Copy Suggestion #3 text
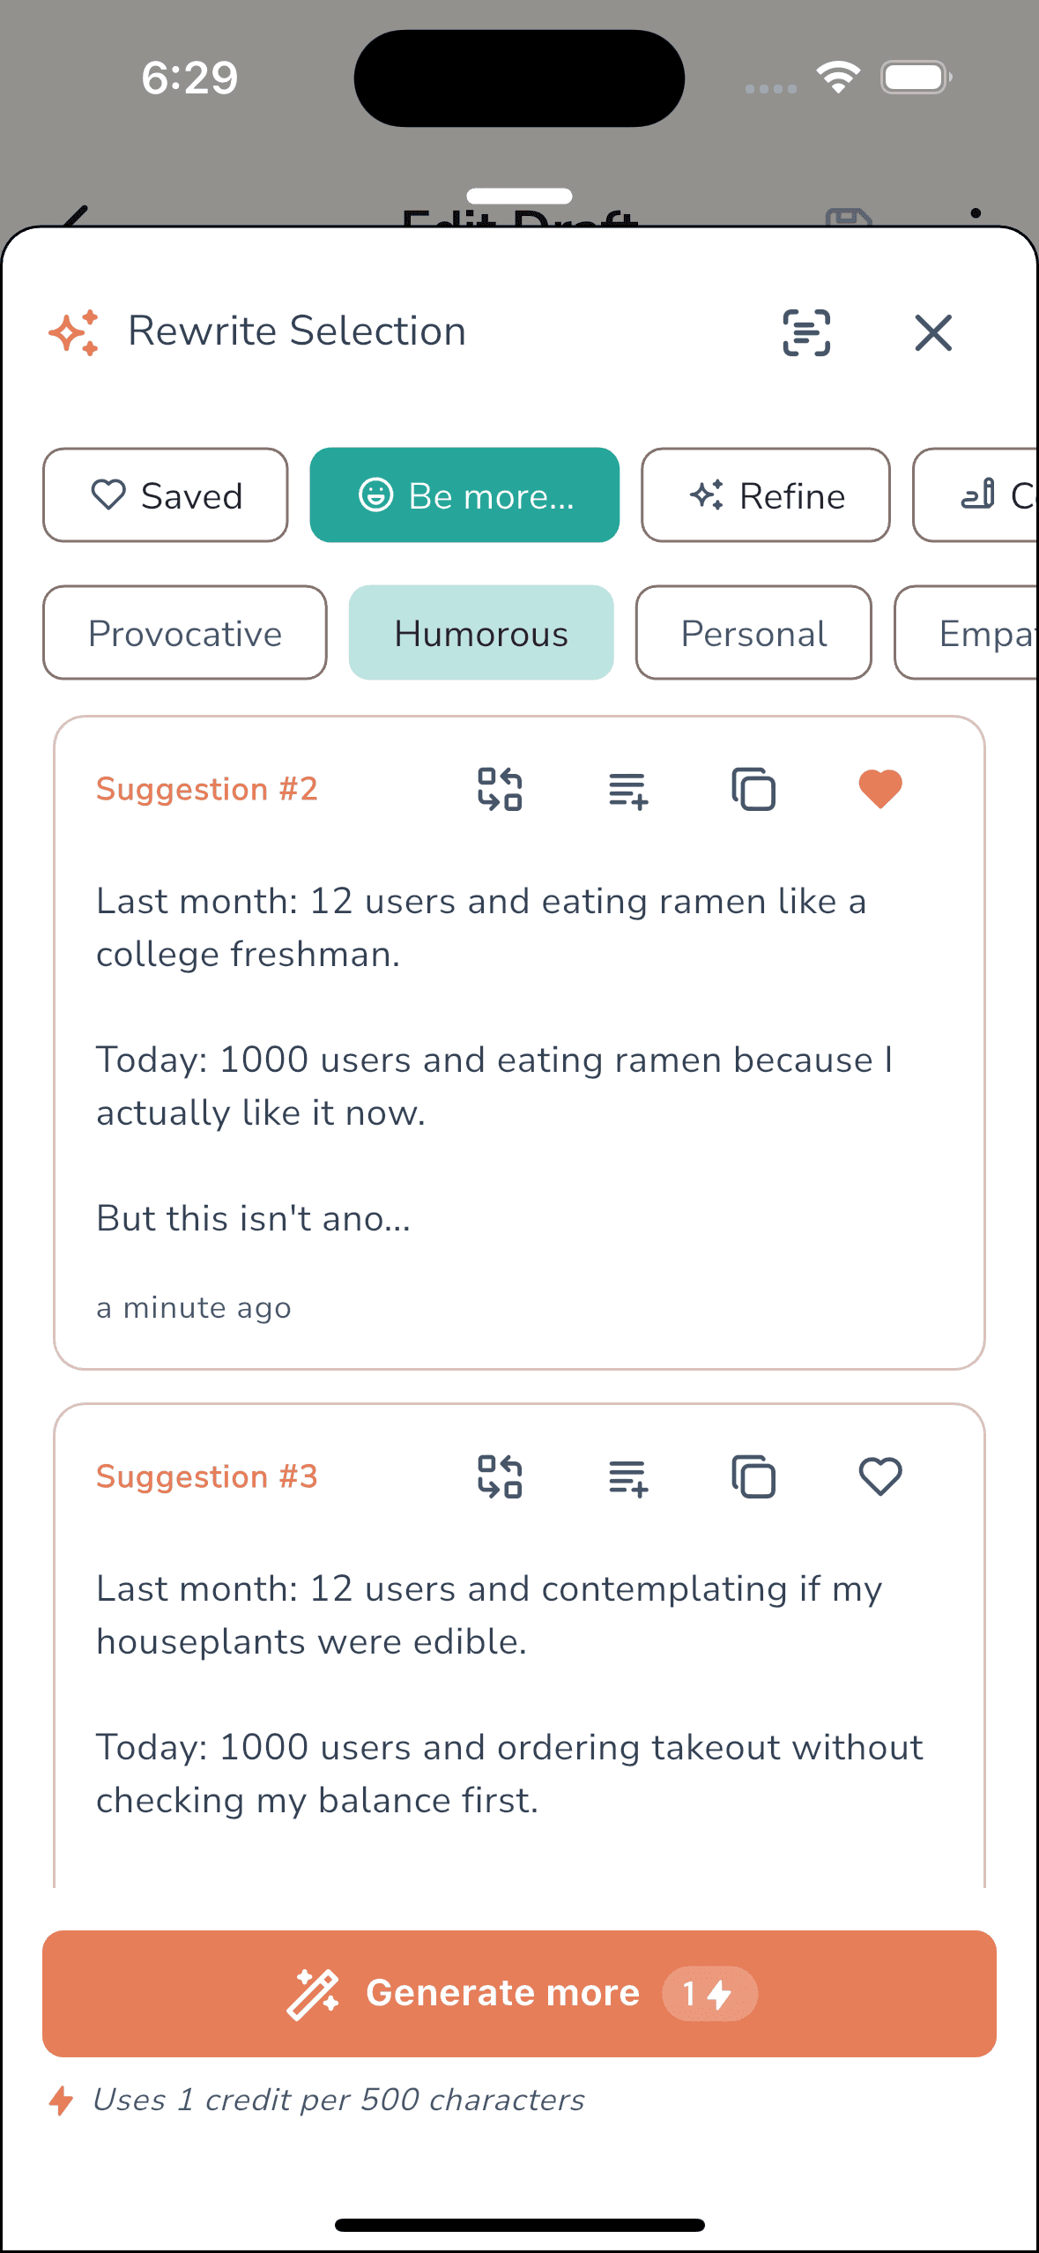The image size is (1039, 2253). coord(753,1476)
